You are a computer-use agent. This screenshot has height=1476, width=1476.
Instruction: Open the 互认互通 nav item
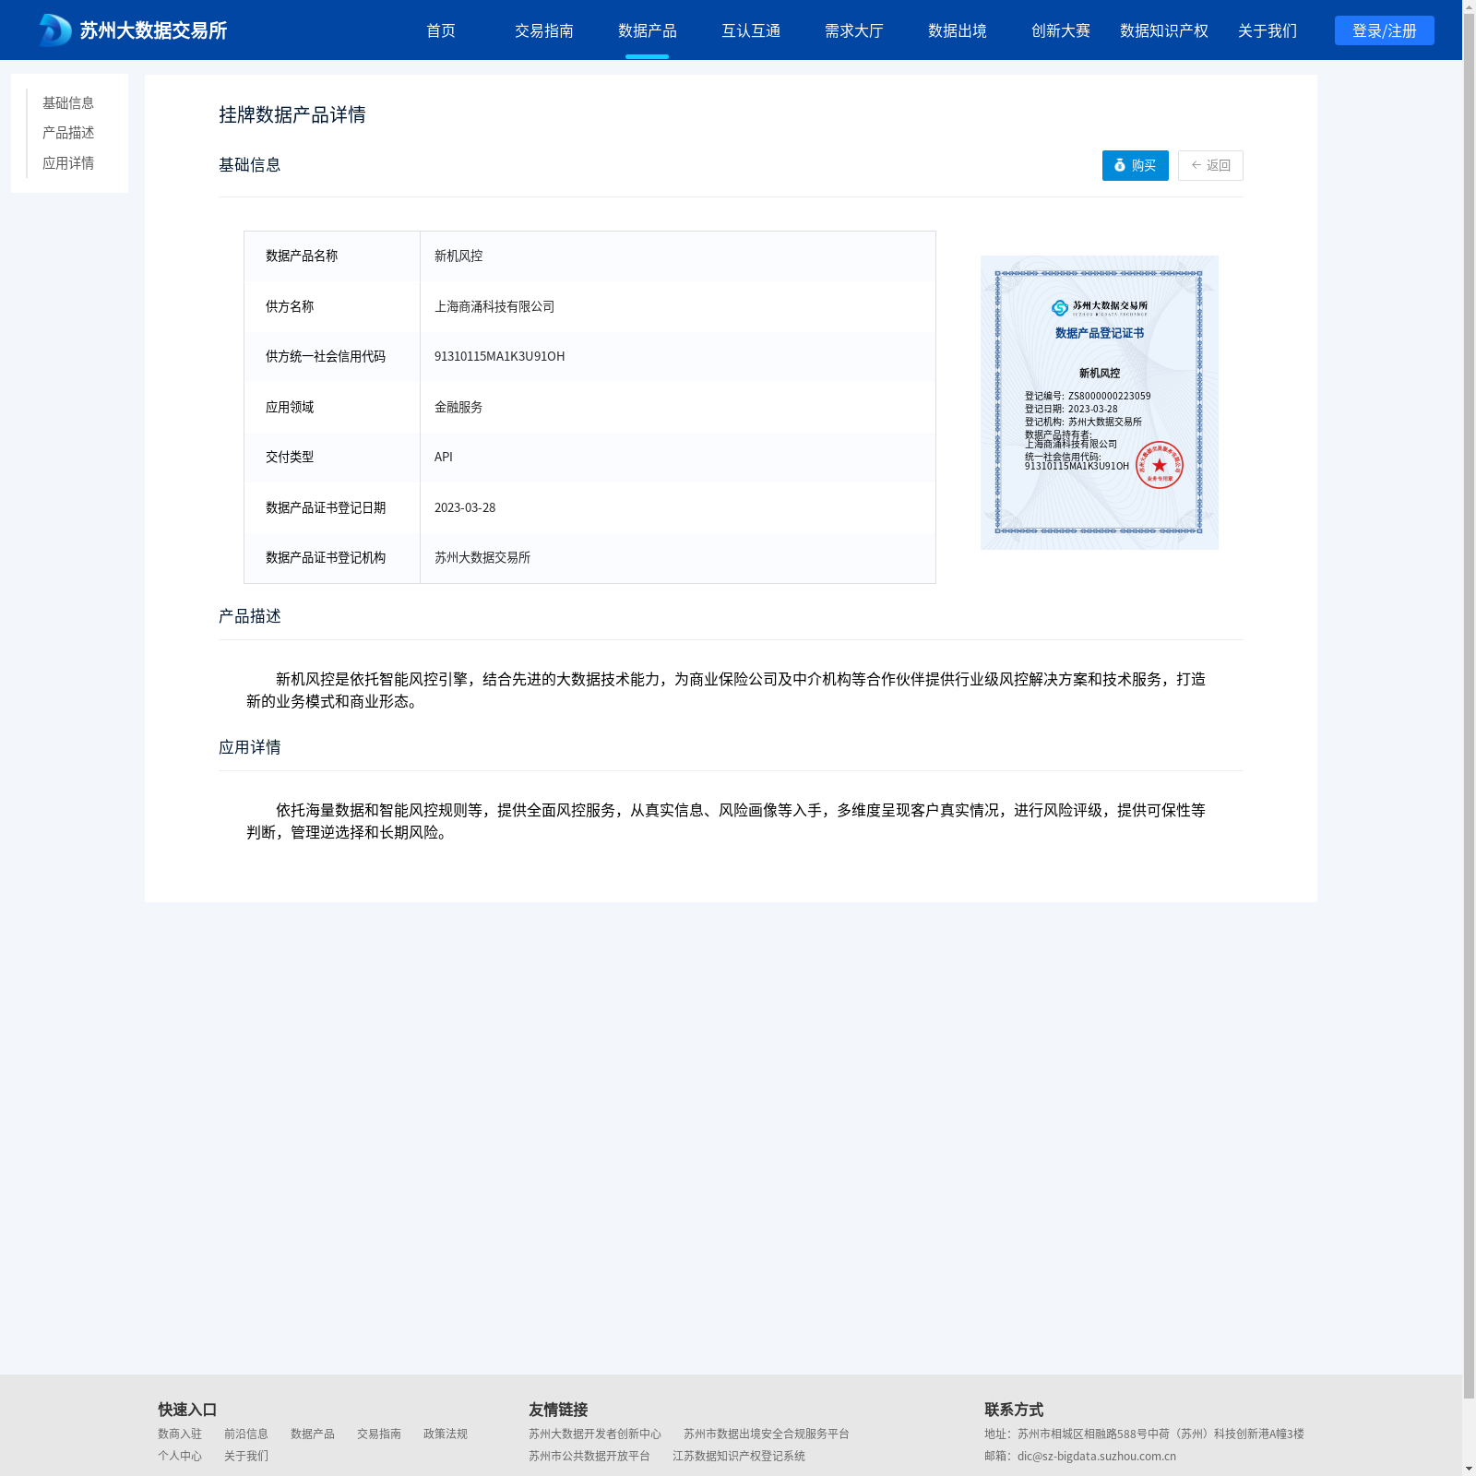click(751, 30)
